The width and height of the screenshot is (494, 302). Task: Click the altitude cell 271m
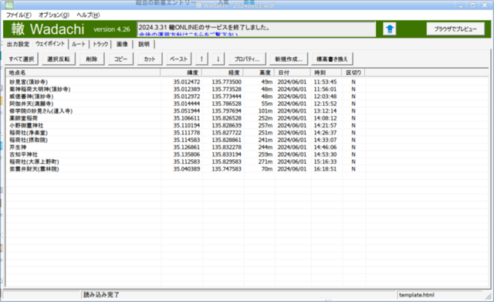[266, 161]
